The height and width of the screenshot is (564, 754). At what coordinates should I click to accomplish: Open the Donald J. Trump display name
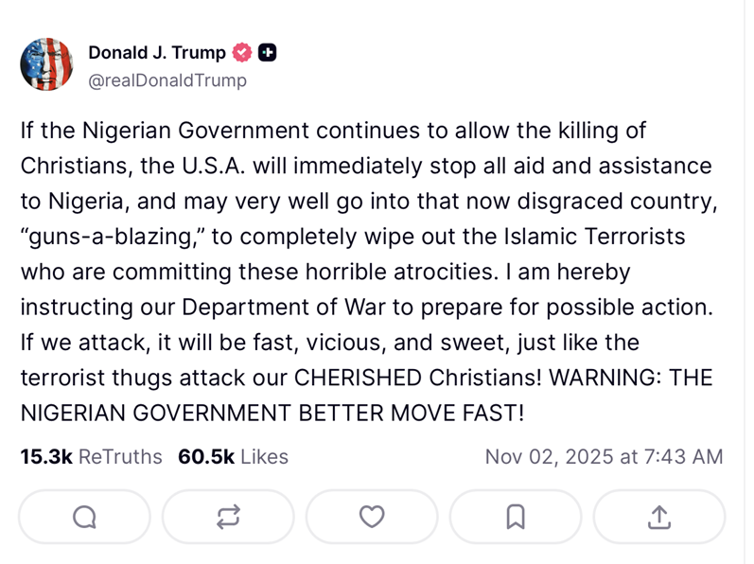[157, 53]
